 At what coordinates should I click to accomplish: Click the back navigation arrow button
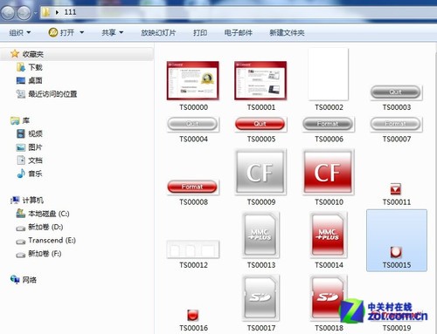[x=8, y=12]
